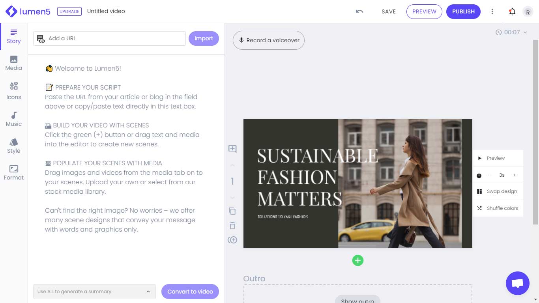
Task: Click the Sustainable Fashion Matters scene thumbnail
Action: click(x=357, y=183)
